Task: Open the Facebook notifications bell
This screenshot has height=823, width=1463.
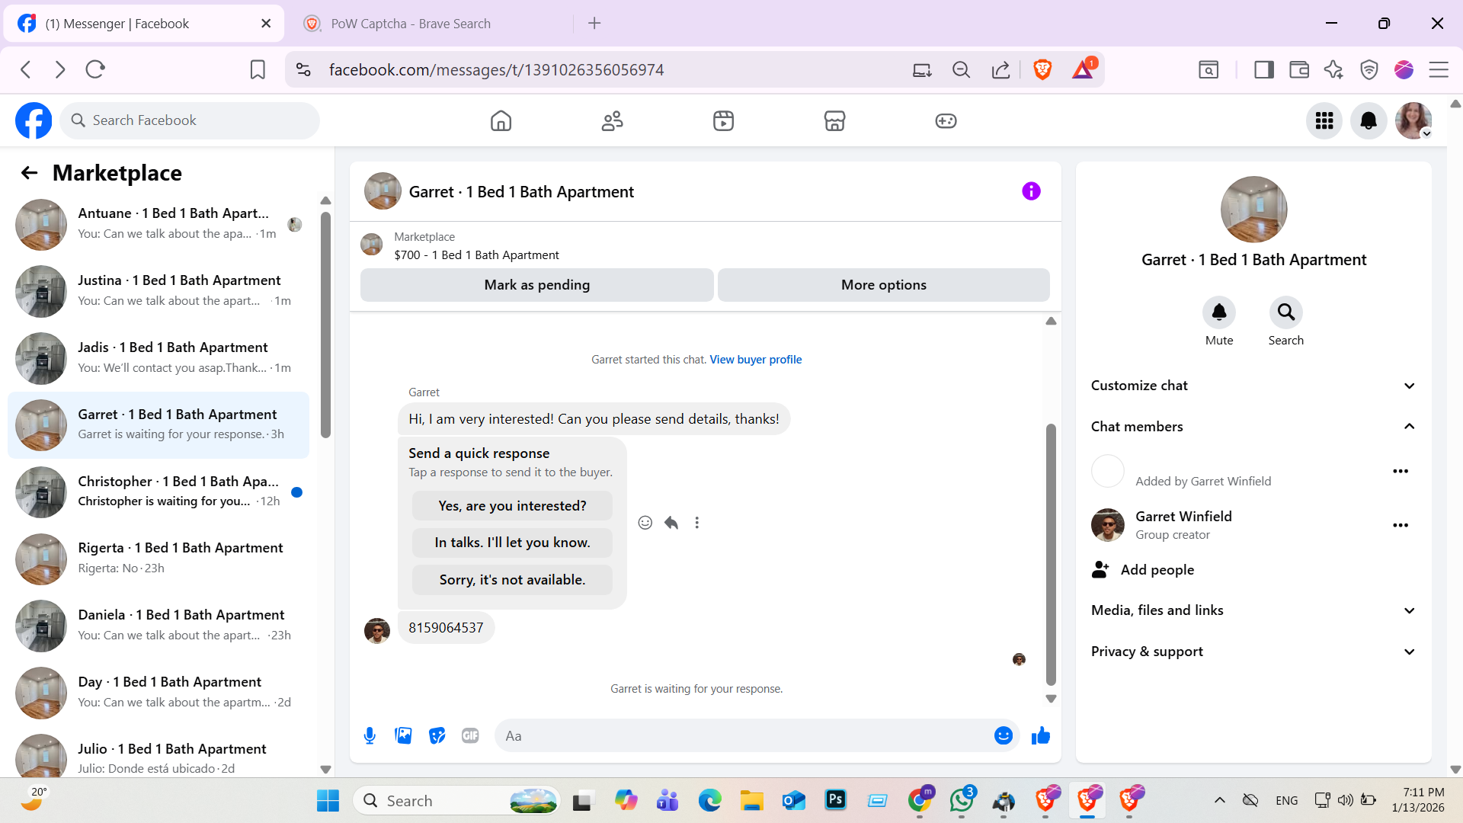Action: point(1369,120)
